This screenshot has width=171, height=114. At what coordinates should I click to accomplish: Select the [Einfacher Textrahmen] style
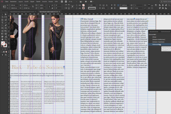pos(158,42)
